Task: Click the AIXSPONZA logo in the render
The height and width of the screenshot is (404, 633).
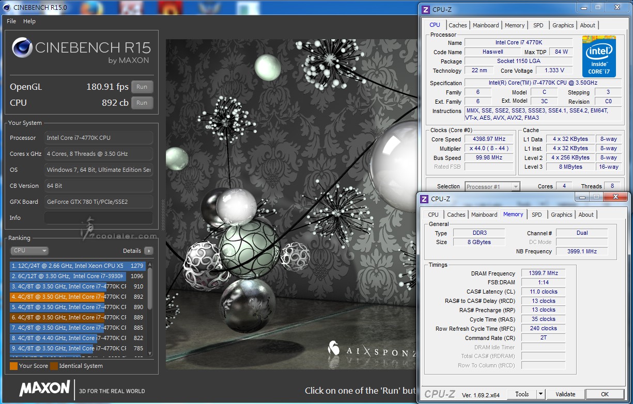Action: pos(371,350)
